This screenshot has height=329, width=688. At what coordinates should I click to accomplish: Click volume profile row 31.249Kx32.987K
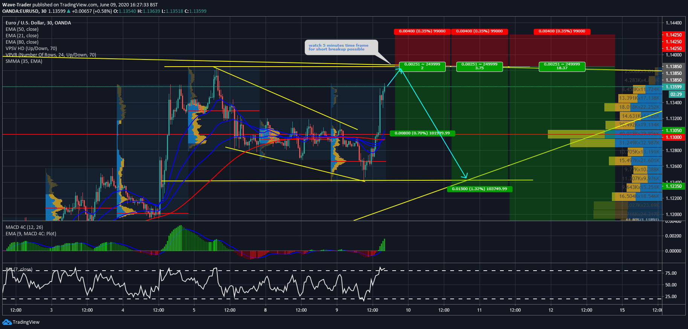[x=616, y=143]
